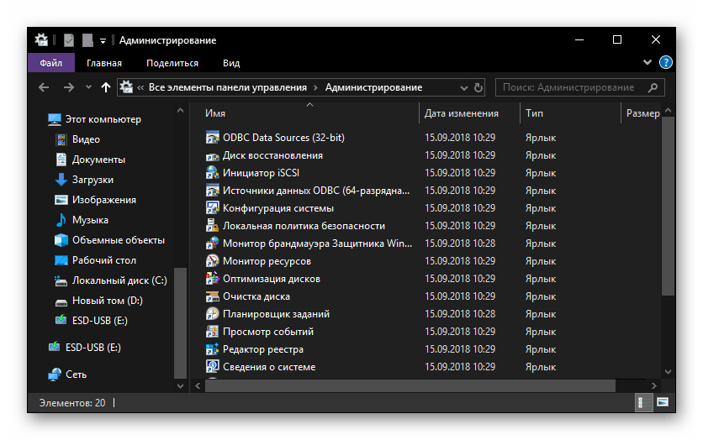Click the Планировщик заданий icon
The height and width of the screenshot is (440, 703).
(213, 314)
